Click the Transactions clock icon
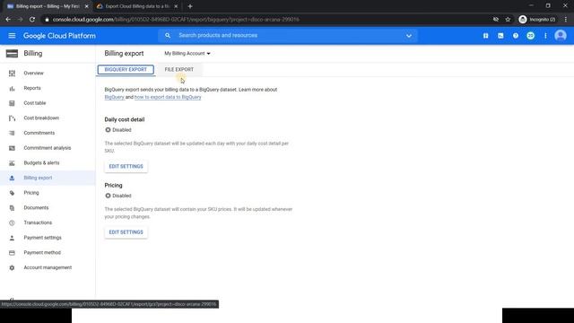 click(12, 223)
